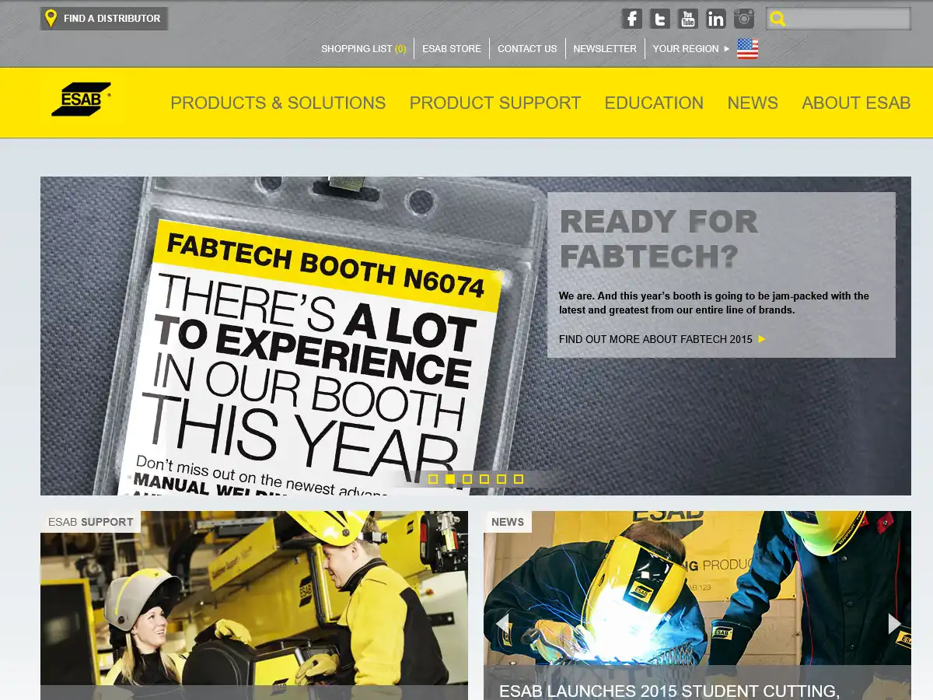Click the ESAB Launches 2015 Student Cutting headline
Viewport: 933px width, 700px height.
[669, 691]
